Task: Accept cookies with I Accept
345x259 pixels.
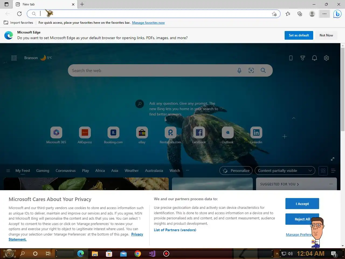Action: tap(302, 204)
